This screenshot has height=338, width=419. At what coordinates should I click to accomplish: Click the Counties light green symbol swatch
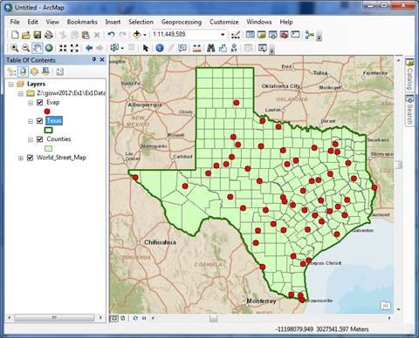tap(48, 148)
